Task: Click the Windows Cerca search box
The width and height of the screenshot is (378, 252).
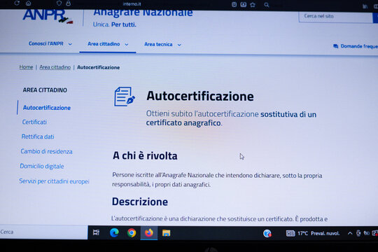Action: (43, 232)
